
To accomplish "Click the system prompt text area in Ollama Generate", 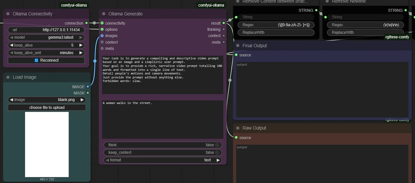I will click(x=163, y=75).
